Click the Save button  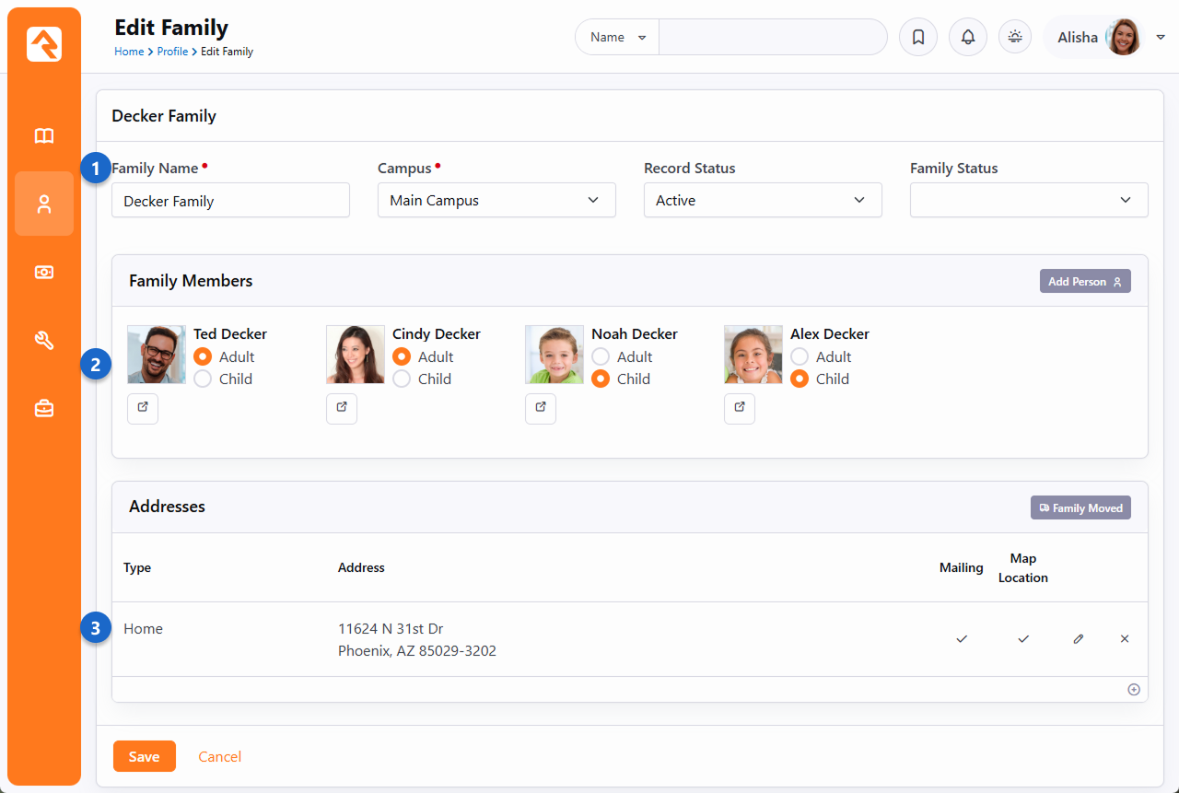[x=144, y=756]
